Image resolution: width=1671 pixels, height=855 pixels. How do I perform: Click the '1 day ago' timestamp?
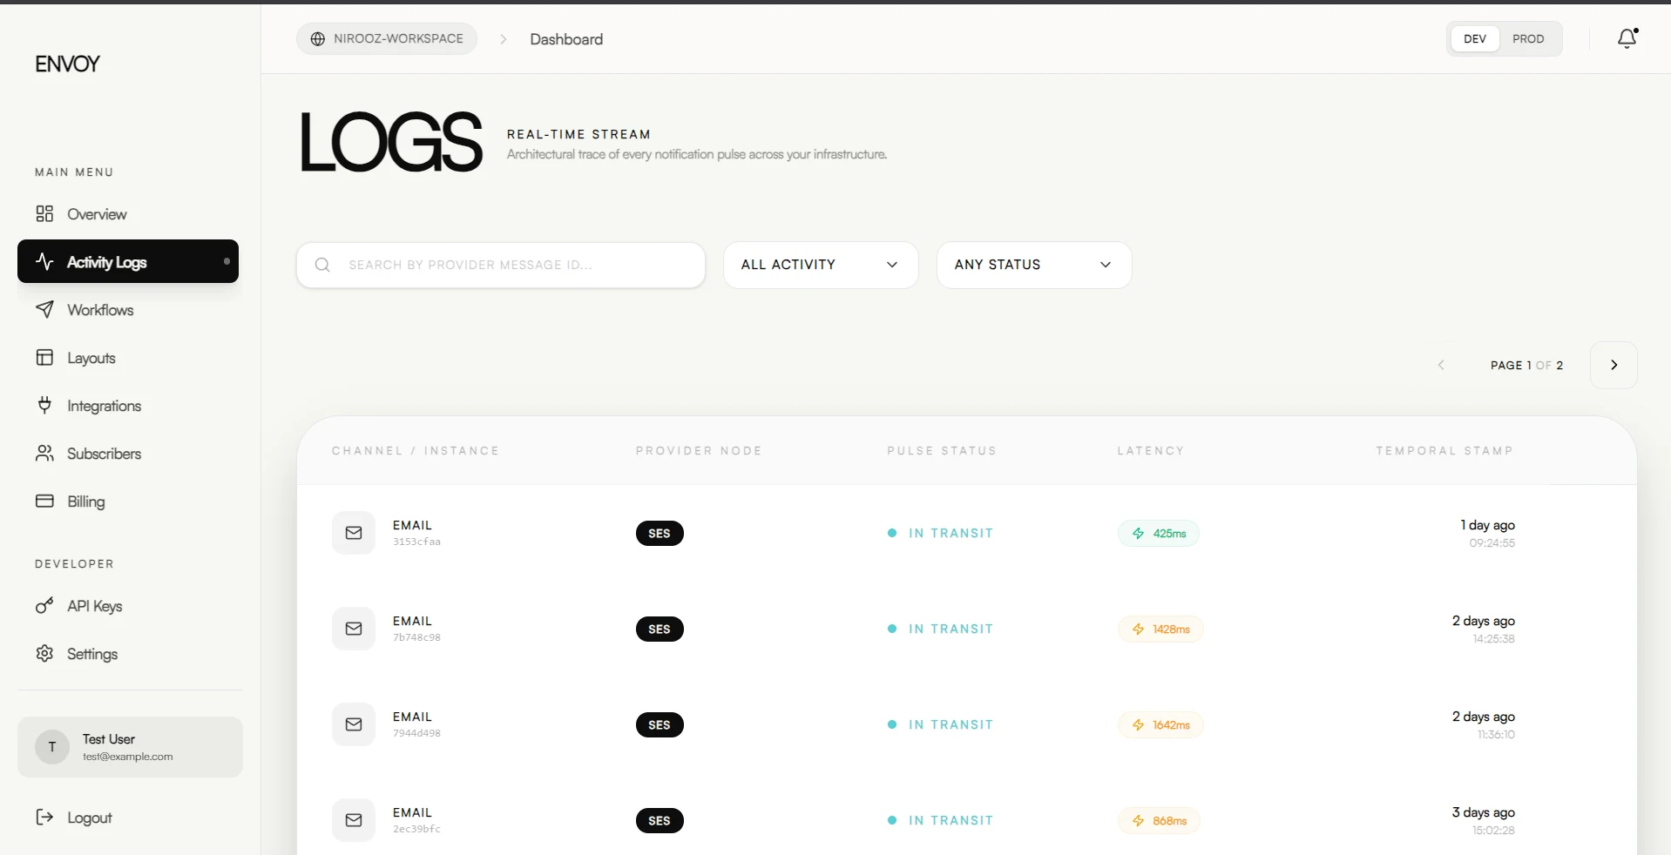point(1487,525)
